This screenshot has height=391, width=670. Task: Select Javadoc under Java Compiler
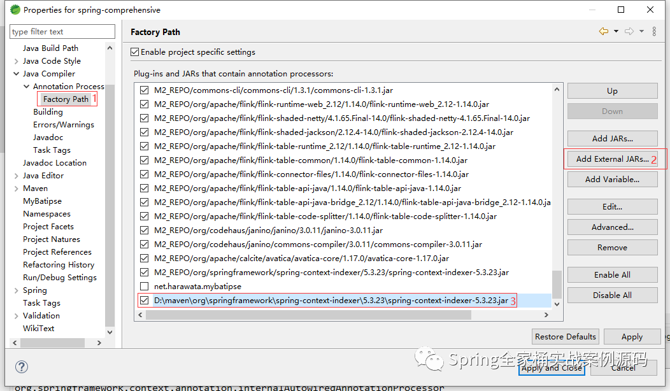[48, 137]
